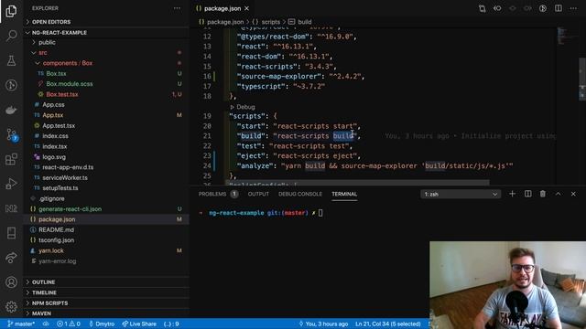
Task: Open the Explorer view in activity bar
Action: (x=11, y=11)
